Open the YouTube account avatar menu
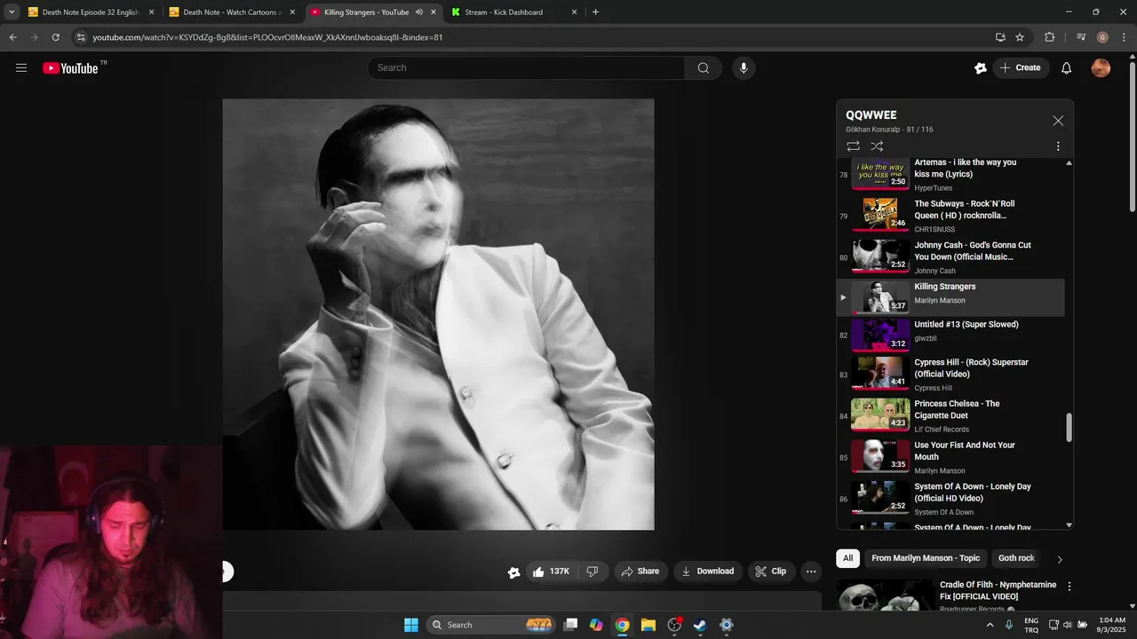This screenshot has height=639, width=1137. point(1101,67)
